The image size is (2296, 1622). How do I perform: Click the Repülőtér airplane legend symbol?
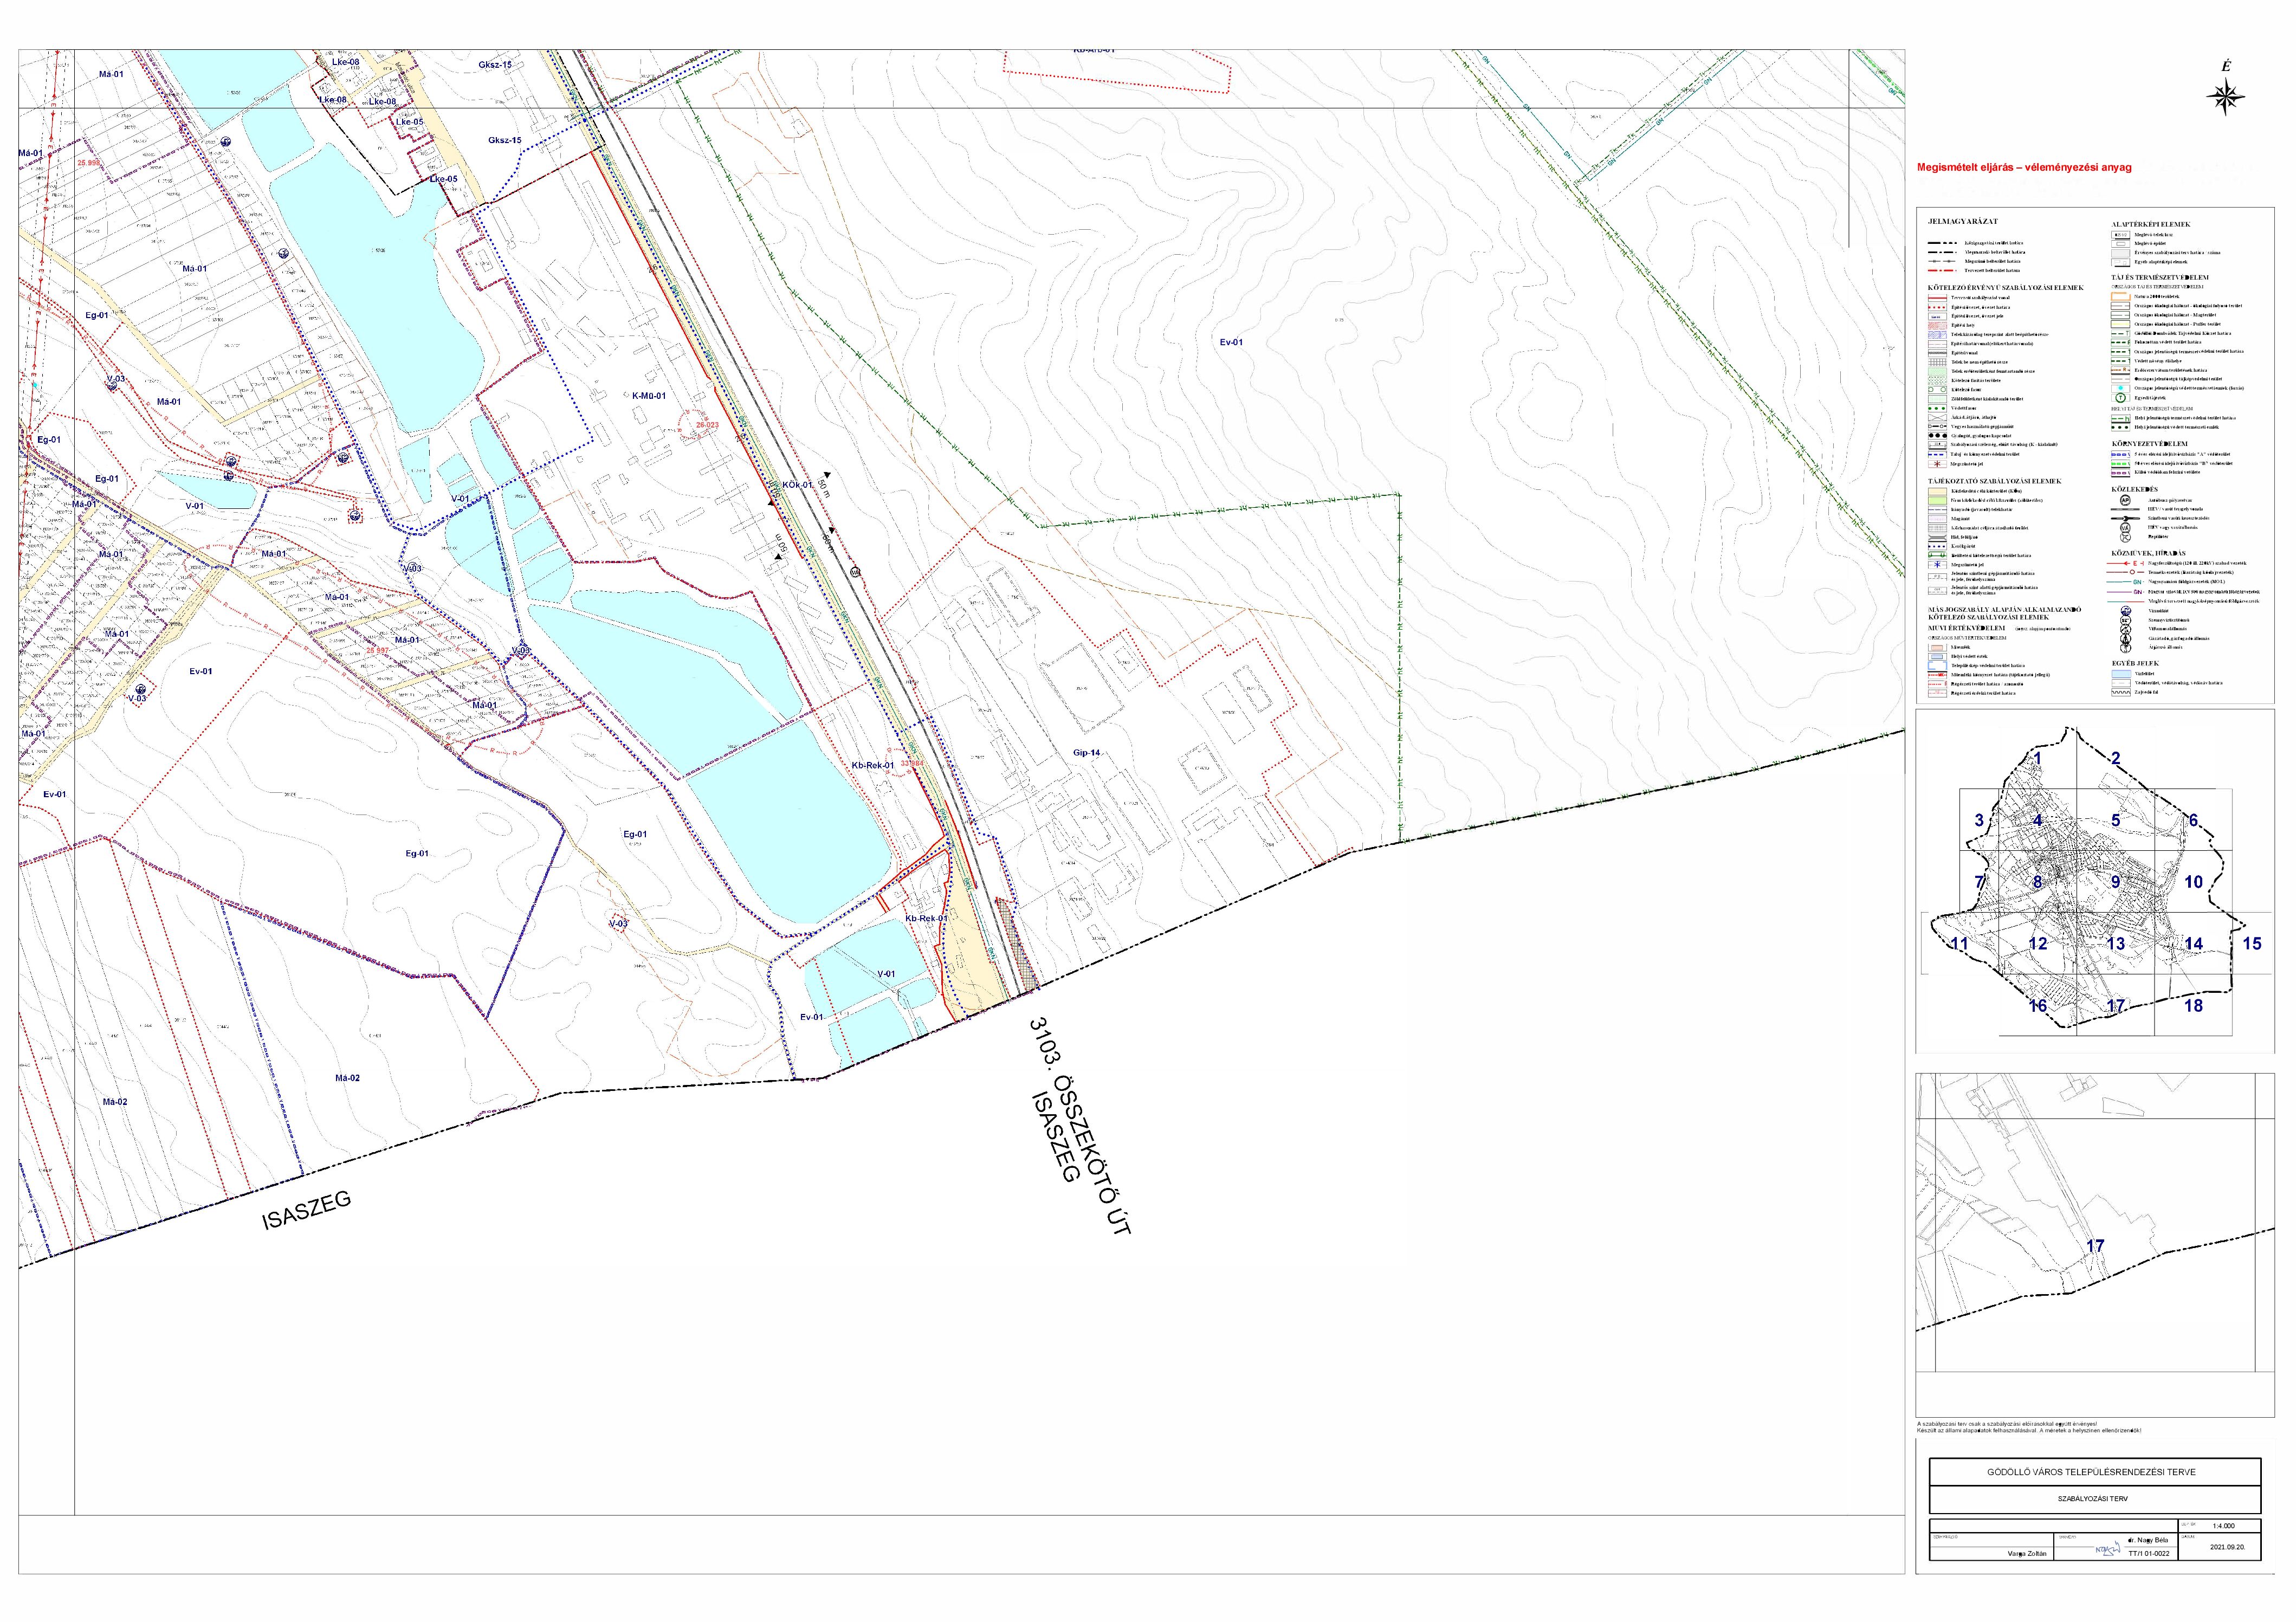2126,537
